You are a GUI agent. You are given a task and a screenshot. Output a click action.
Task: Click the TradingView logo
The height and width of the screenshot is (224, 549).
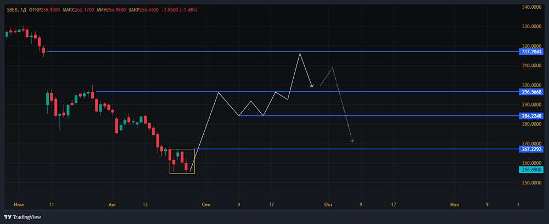[23, 217]
